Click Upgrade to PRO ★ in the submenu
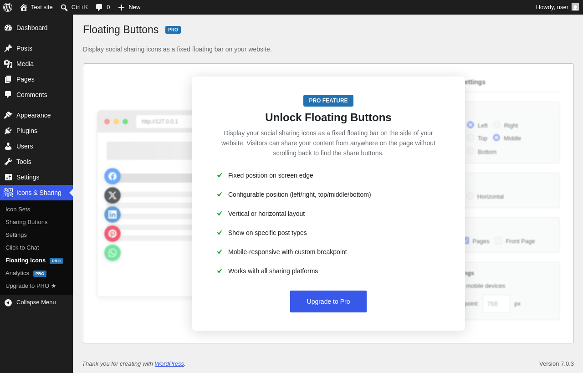This screenshot has width=583, height=373. [x=31, y=286]
